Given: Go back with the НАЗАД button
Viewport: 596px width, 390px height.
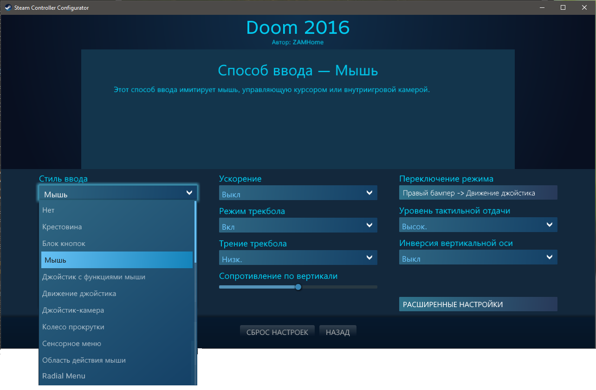Looking at the screenshot, I should point(338,332).
